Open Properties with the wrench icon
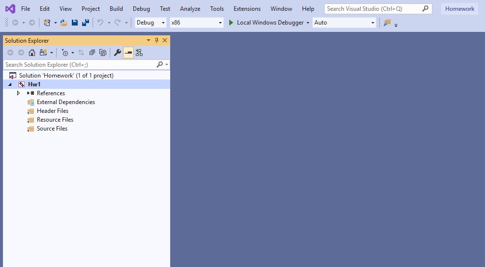This screenshot has height=267, width=485. pos(117,53)
